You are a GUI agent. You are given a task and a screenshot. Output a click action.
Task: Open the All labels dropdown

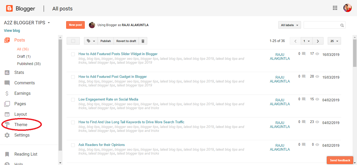[289, 25]
